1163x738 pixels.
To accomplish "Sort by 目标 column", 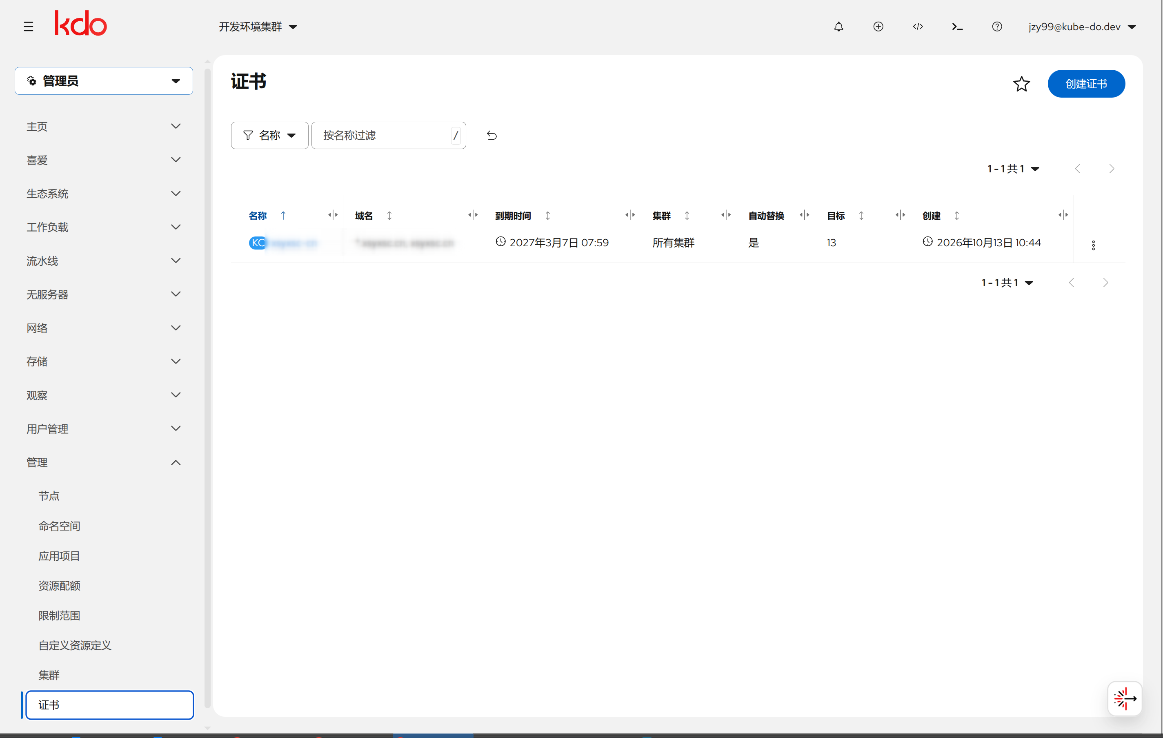I will (861, 216).
